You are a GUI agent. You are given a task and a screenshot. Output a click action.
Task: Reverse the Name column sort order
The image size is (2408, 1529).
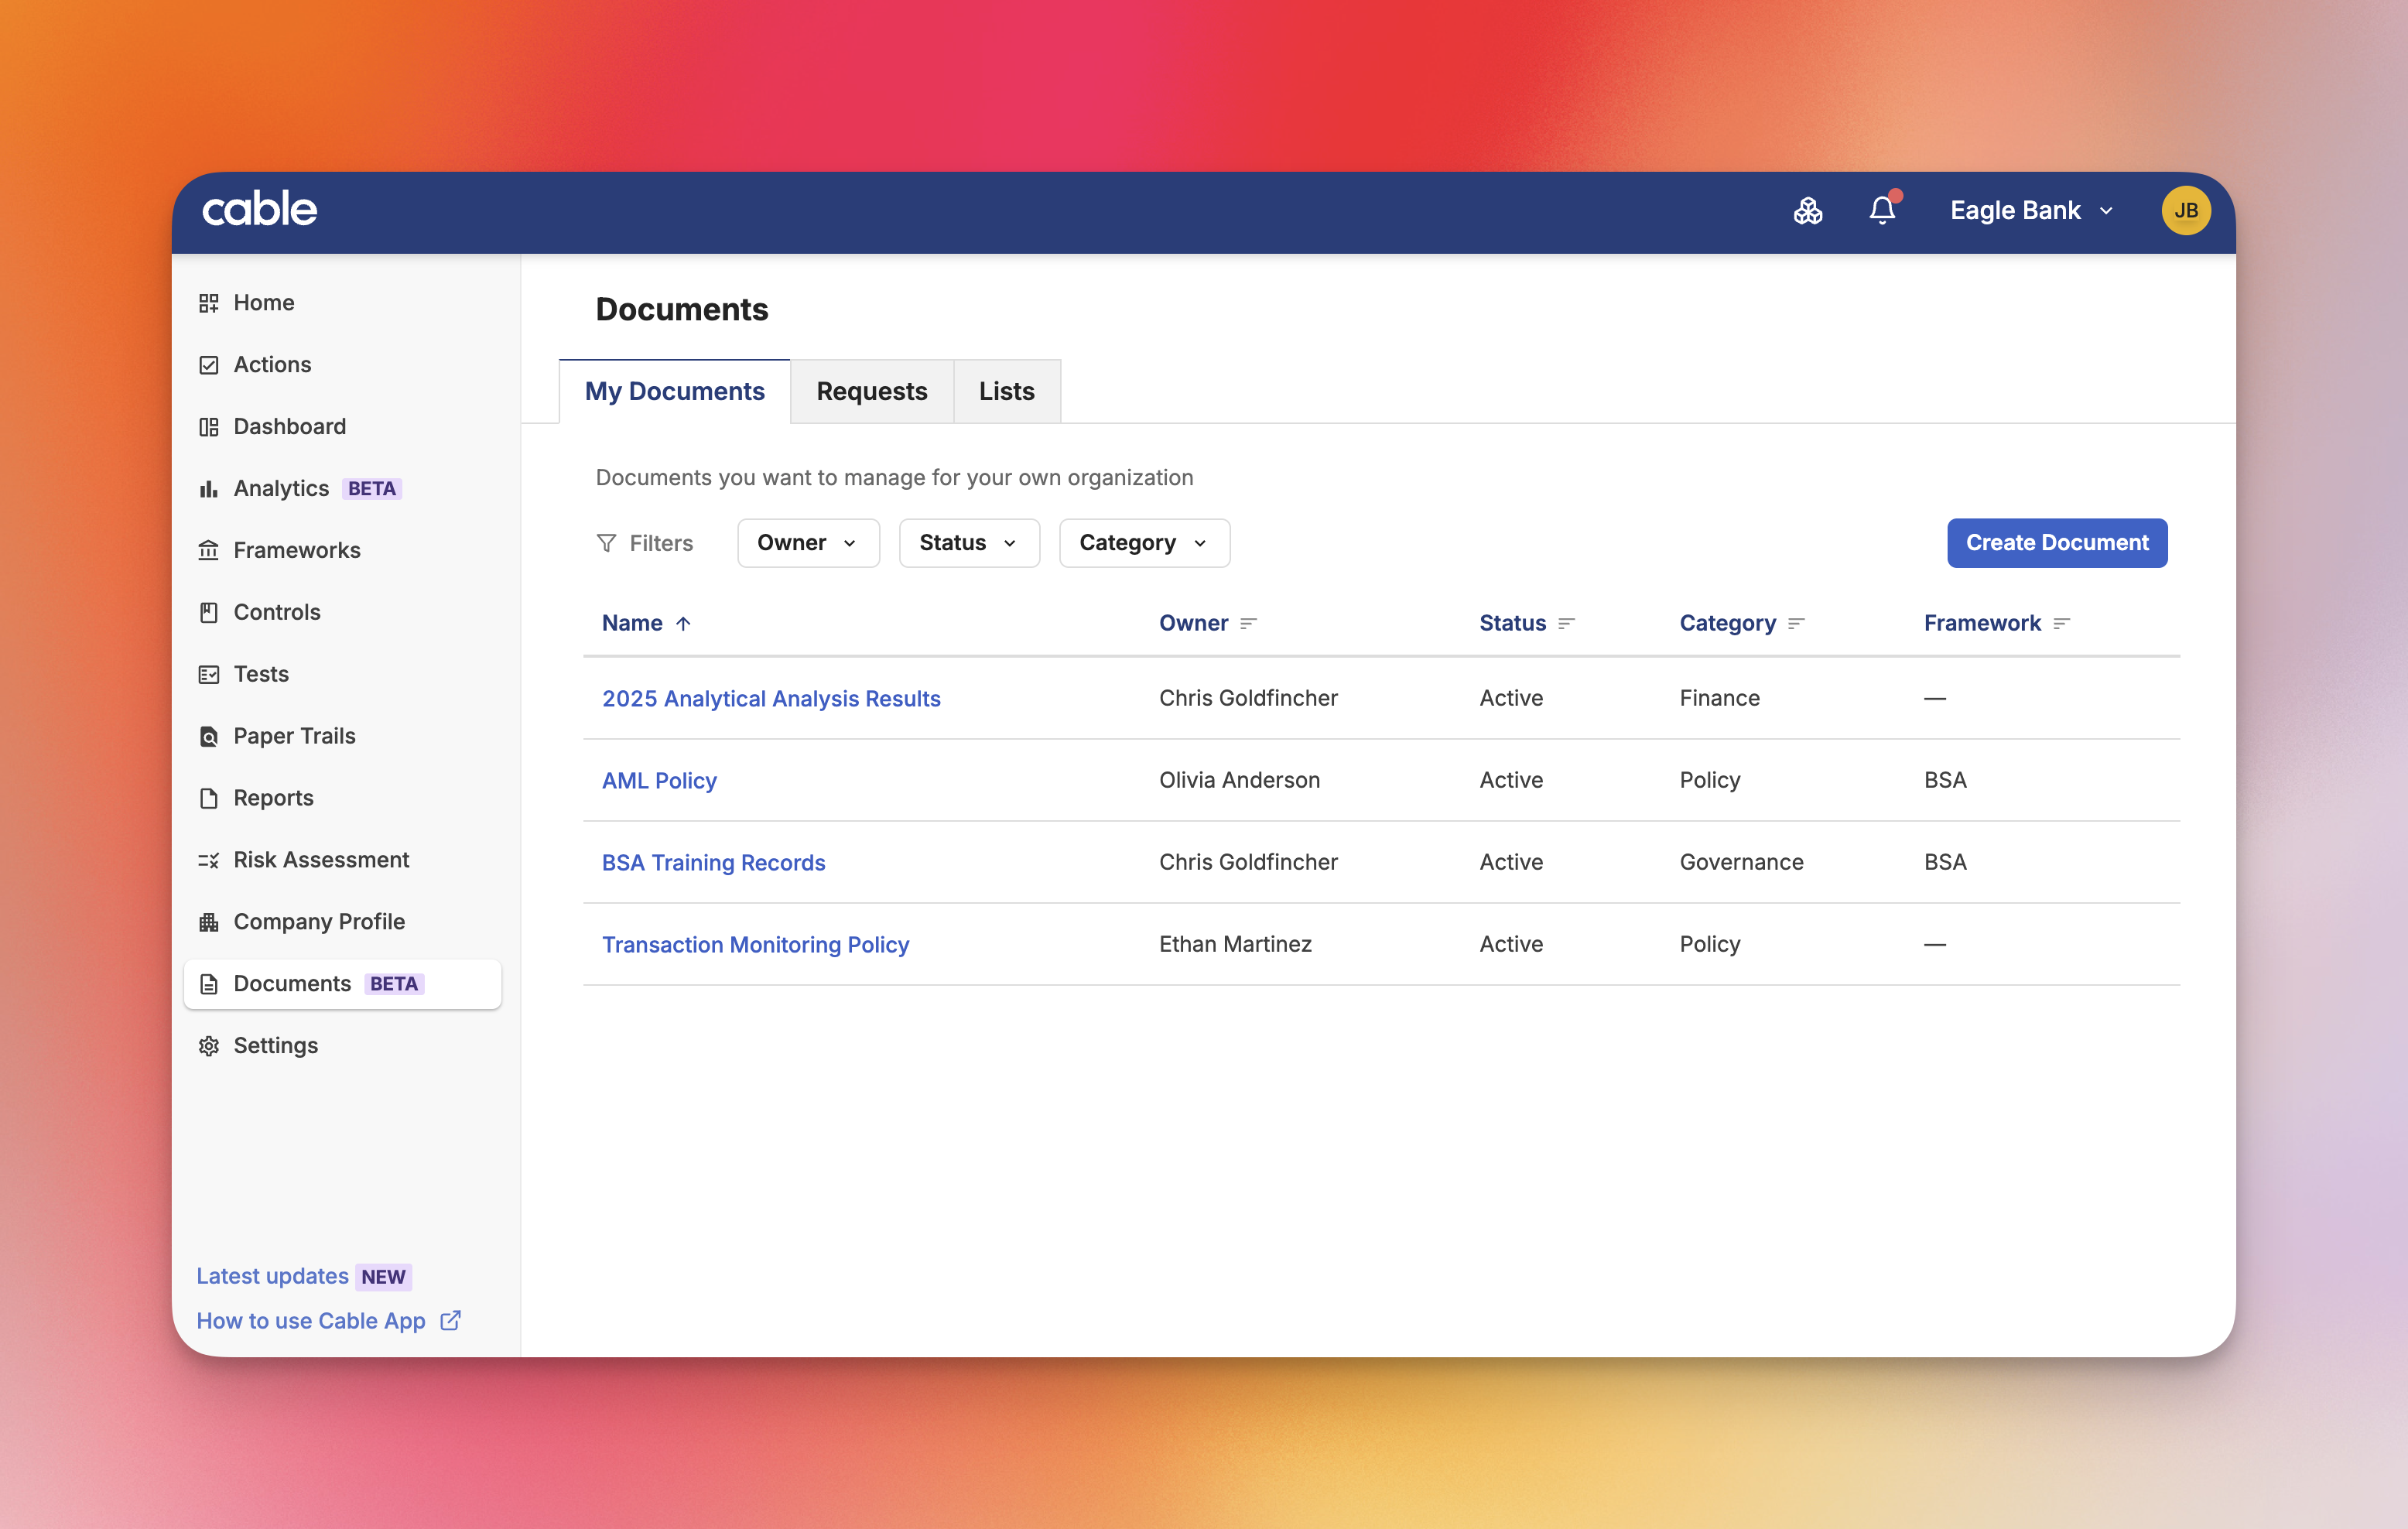coord(646,622)
